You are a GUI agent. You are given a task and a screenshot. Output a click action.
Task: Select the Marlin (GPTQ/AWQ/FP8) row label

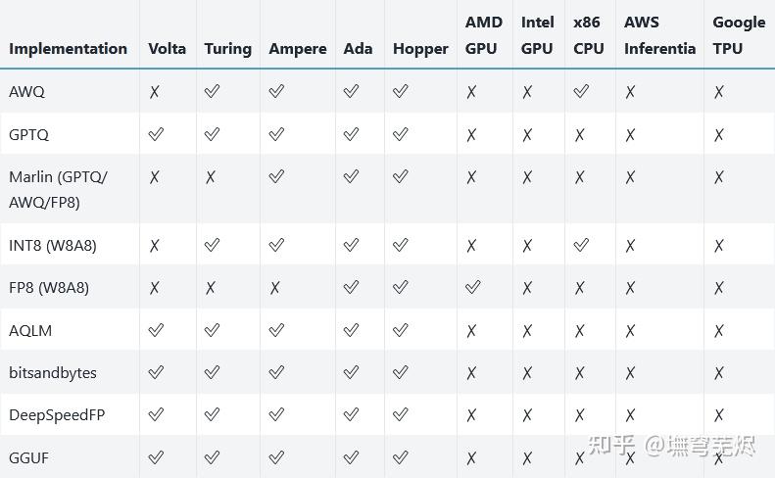(x=59, y=189)
